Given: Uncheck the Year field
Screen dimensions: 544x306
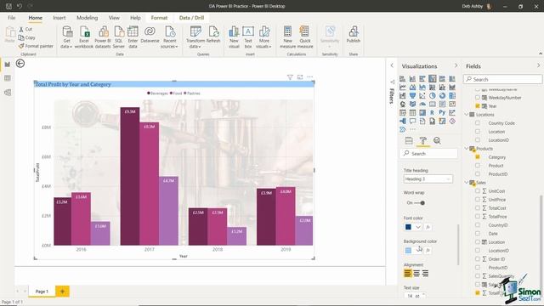Looking at the screenshot, I should click(x=478, y=106).
